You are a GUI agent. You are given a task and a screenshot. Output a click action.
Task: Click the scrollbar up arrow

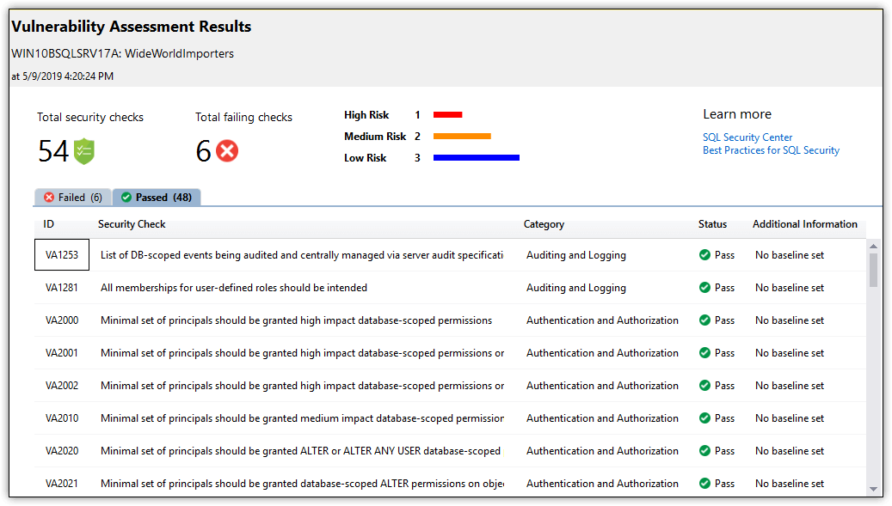(x=873, y=247)
